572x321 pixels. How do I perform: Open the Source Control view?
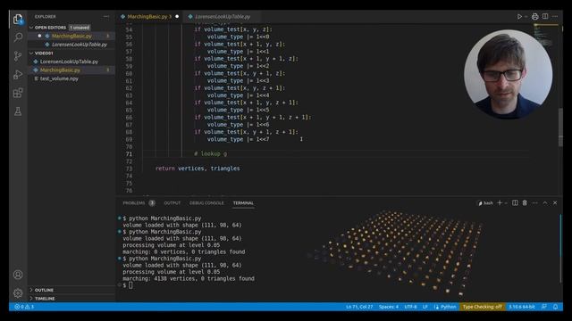[18, 56]
